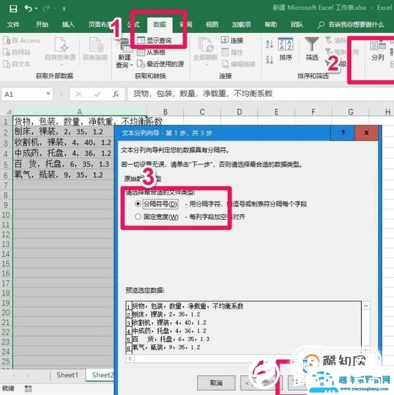Click cell A4 containing 中成药

tap(63, 153)
